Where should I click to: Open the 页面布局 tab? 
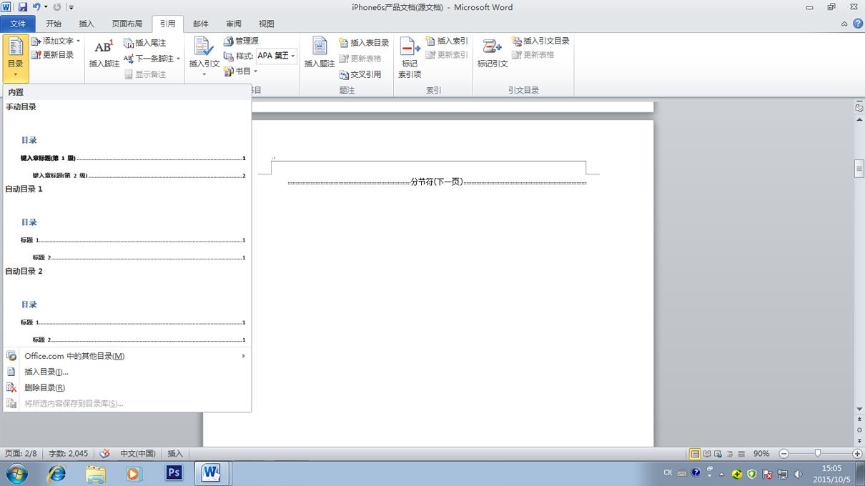(x=127, y=24)
